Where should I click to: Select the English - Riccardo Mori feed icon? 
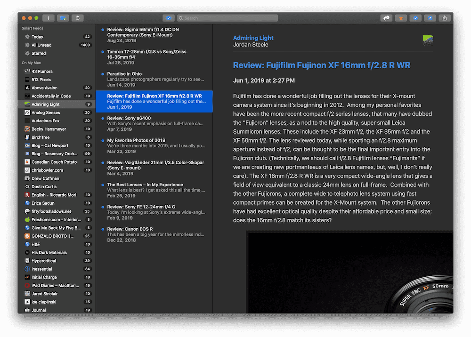point(27,195)
